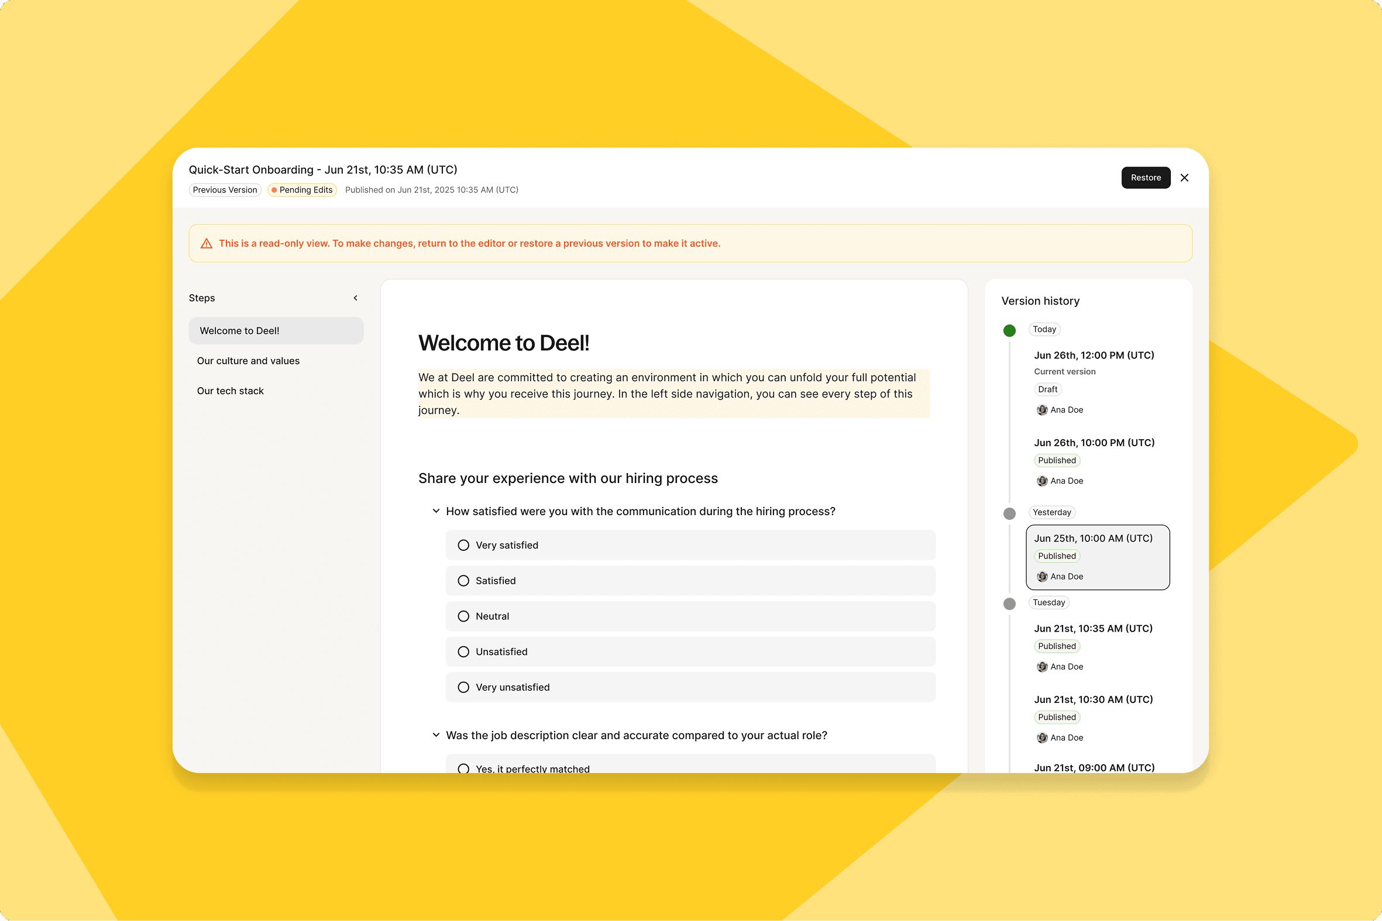This screenshot has height=921, width=1382.
Task: Collapse the communication satisfaction question
Action: pyautogui.click(x=436, y=511)
